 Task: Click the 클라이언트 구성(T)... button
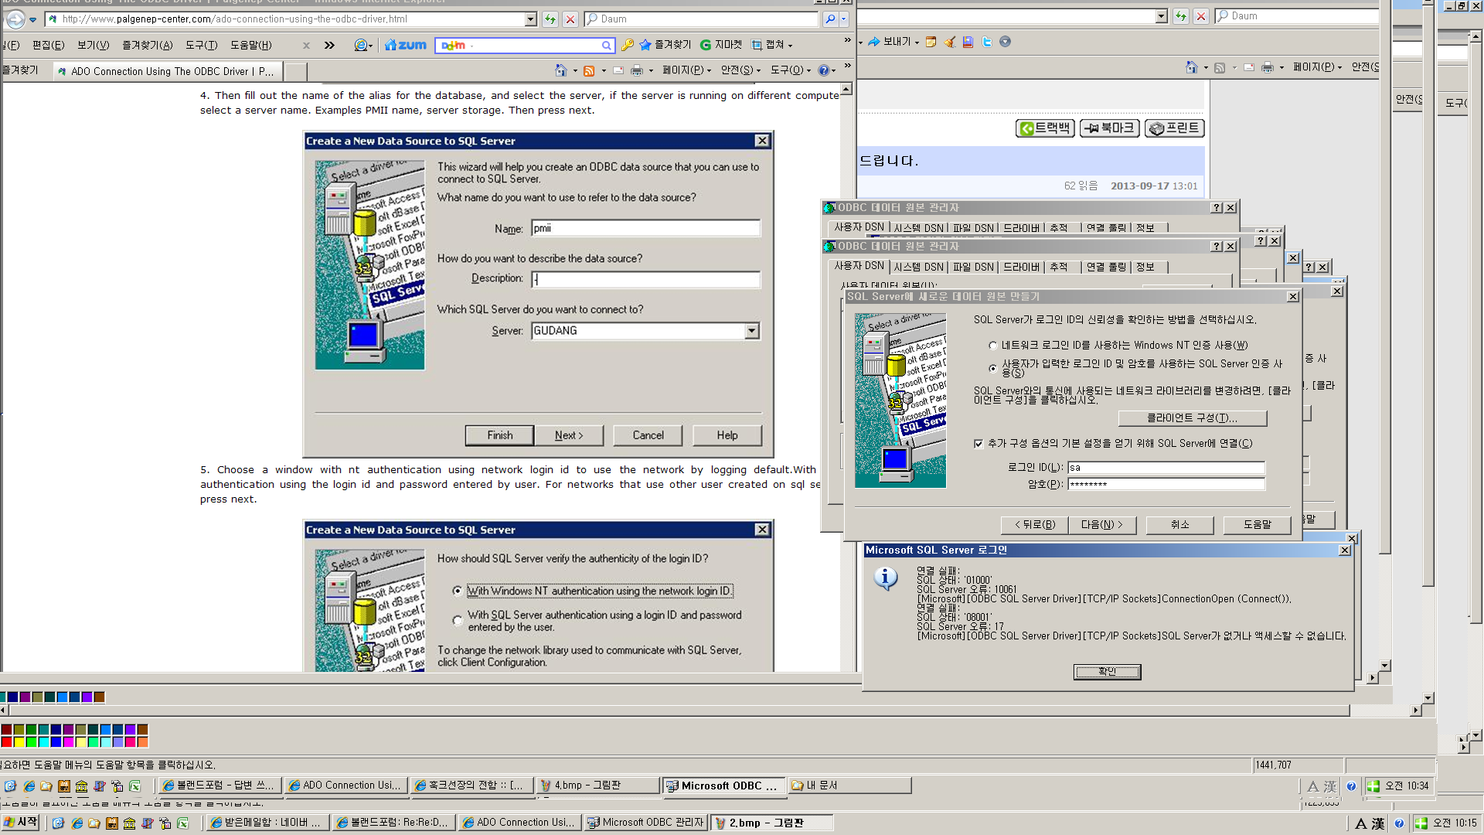pyautogui.click(x=1192, y=418)
